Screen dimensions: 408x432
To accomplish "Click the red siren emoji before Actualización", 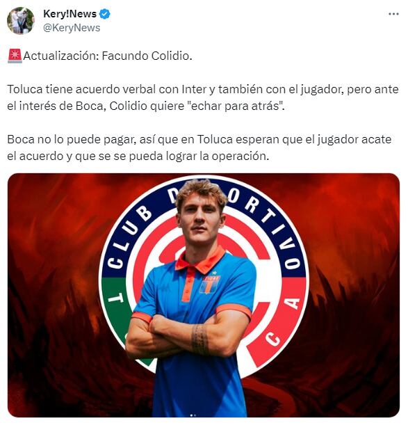I will pos(15,56).
